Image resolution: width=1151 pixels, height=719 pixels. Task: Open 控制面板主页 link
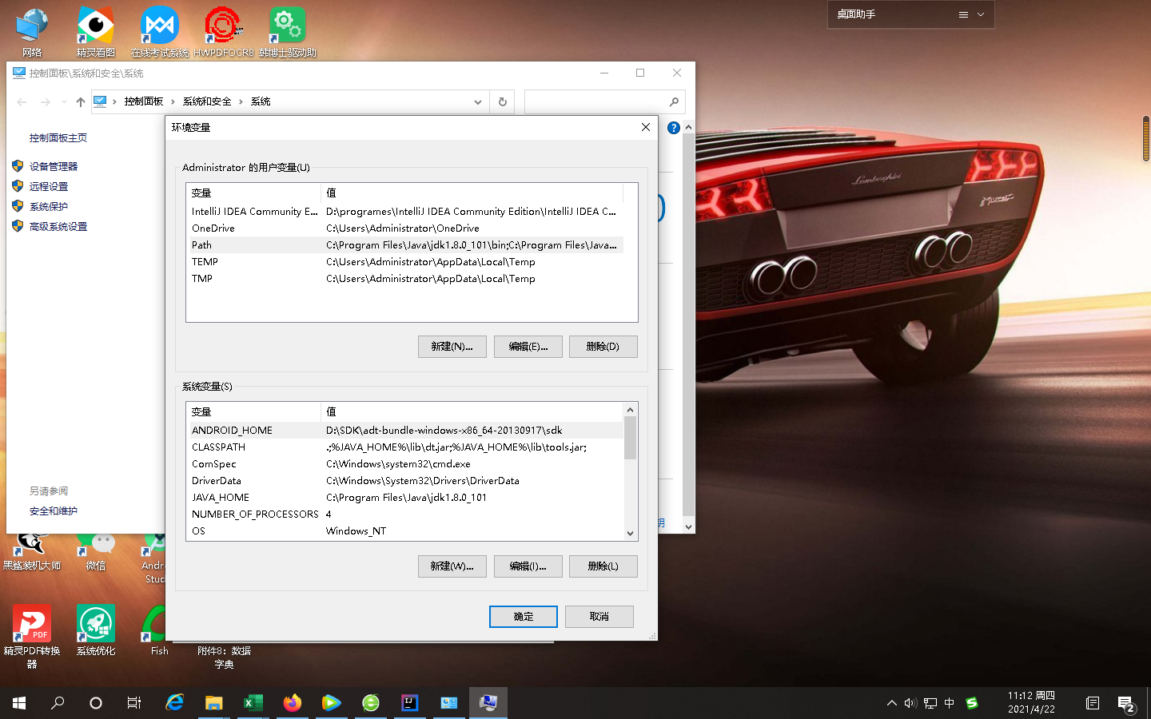(x=58, y=138)
